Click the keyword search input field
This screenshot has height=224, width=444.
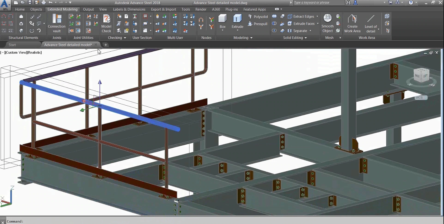[x=319, y=3]
